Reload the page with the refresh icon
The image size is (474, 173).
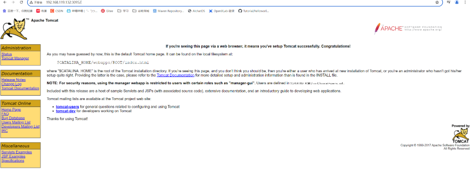(x=21, y=2)
